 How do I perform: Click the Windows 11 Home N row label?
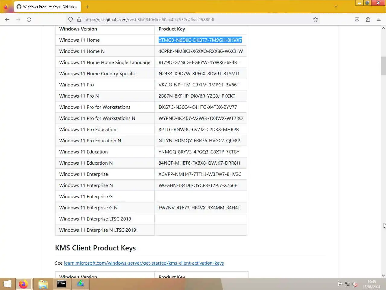click(x=82, y=51)
